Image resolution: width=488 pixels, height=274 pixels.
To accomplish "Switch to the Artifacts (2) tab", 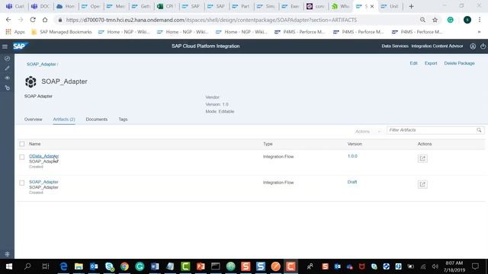I will (64, 119).
